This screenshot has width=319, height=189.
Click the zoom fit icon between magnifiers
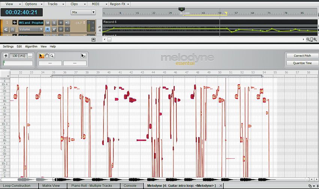coord(311,40)
